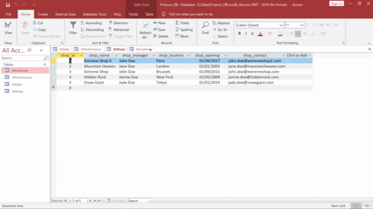Open the Select dropdown in Find group
Viewport: 373px width, 209px height.
(x=221, y=36)
